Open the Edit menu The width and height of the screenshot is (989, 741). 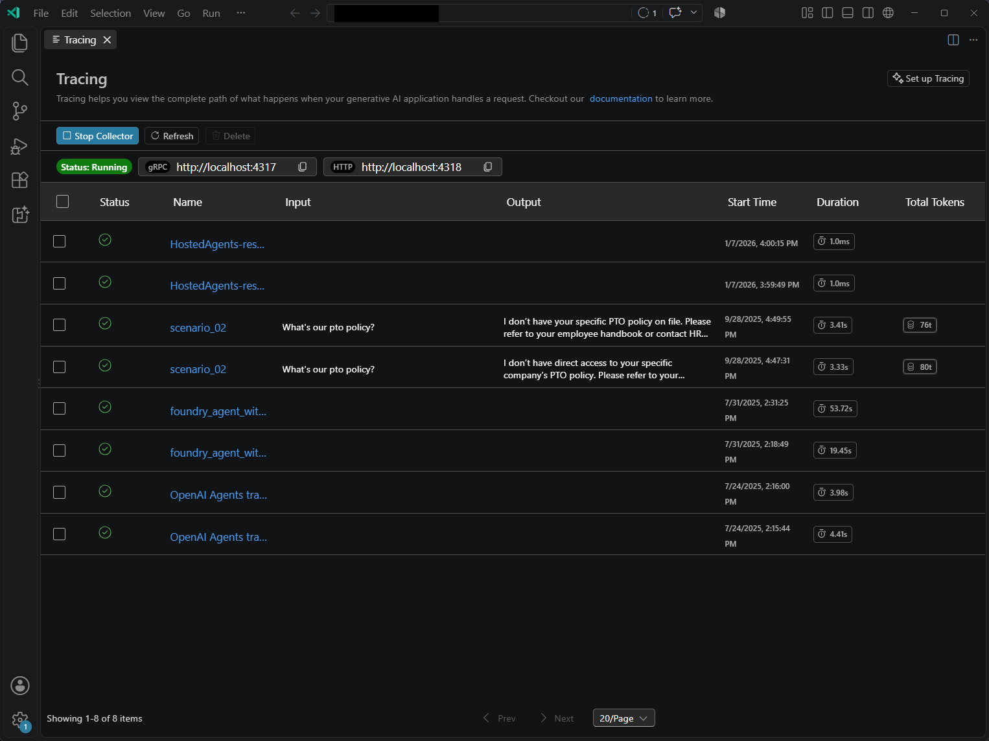coord(69,13)
